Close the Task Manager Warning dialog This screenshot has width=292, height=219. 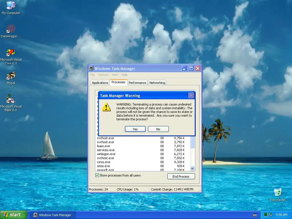point(191,96)
